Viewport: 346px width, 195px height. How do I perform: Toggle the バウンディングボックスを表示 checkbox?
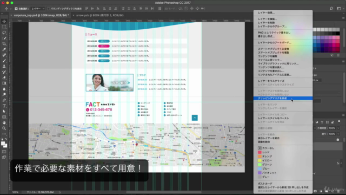pyautogui.click(x=48, y=9)
